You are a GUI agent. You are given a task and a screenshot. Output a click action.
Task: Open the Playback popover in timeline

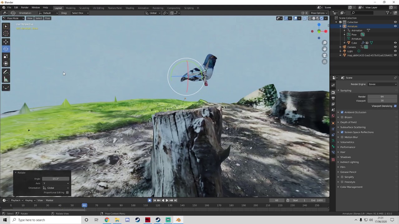(x=17, y=200)
